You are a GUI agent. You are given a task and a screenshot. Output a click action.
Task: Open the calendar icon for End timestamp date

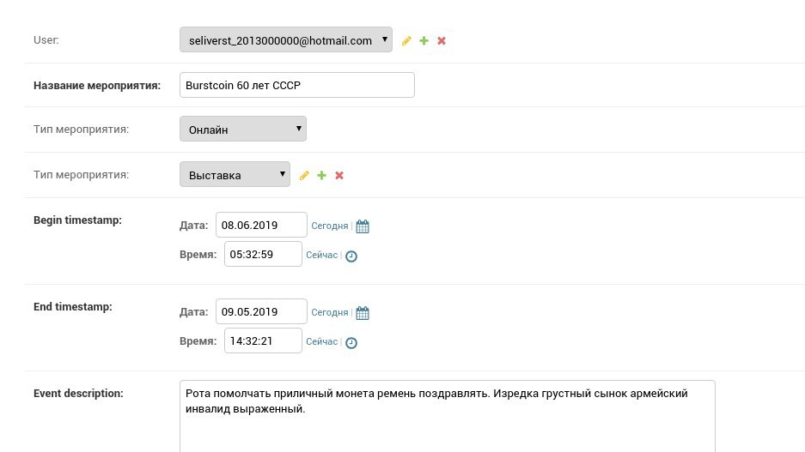click(x=363, y=313)
